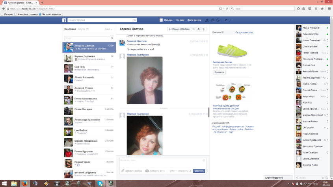Open the messages icon in the blue header

(212, 20)
